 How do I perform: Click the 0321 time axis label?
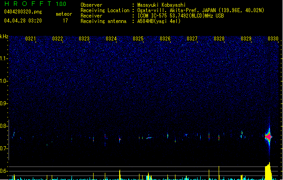[31, 39]
